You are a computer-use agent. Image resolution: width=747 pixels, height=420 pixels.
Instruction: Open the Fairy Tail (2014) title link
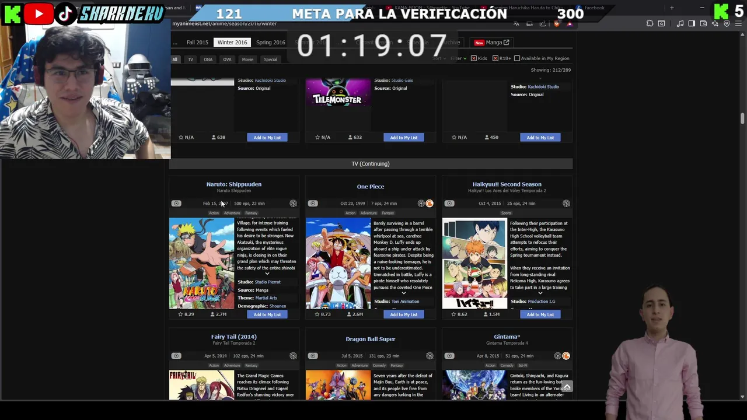(233, 337)
